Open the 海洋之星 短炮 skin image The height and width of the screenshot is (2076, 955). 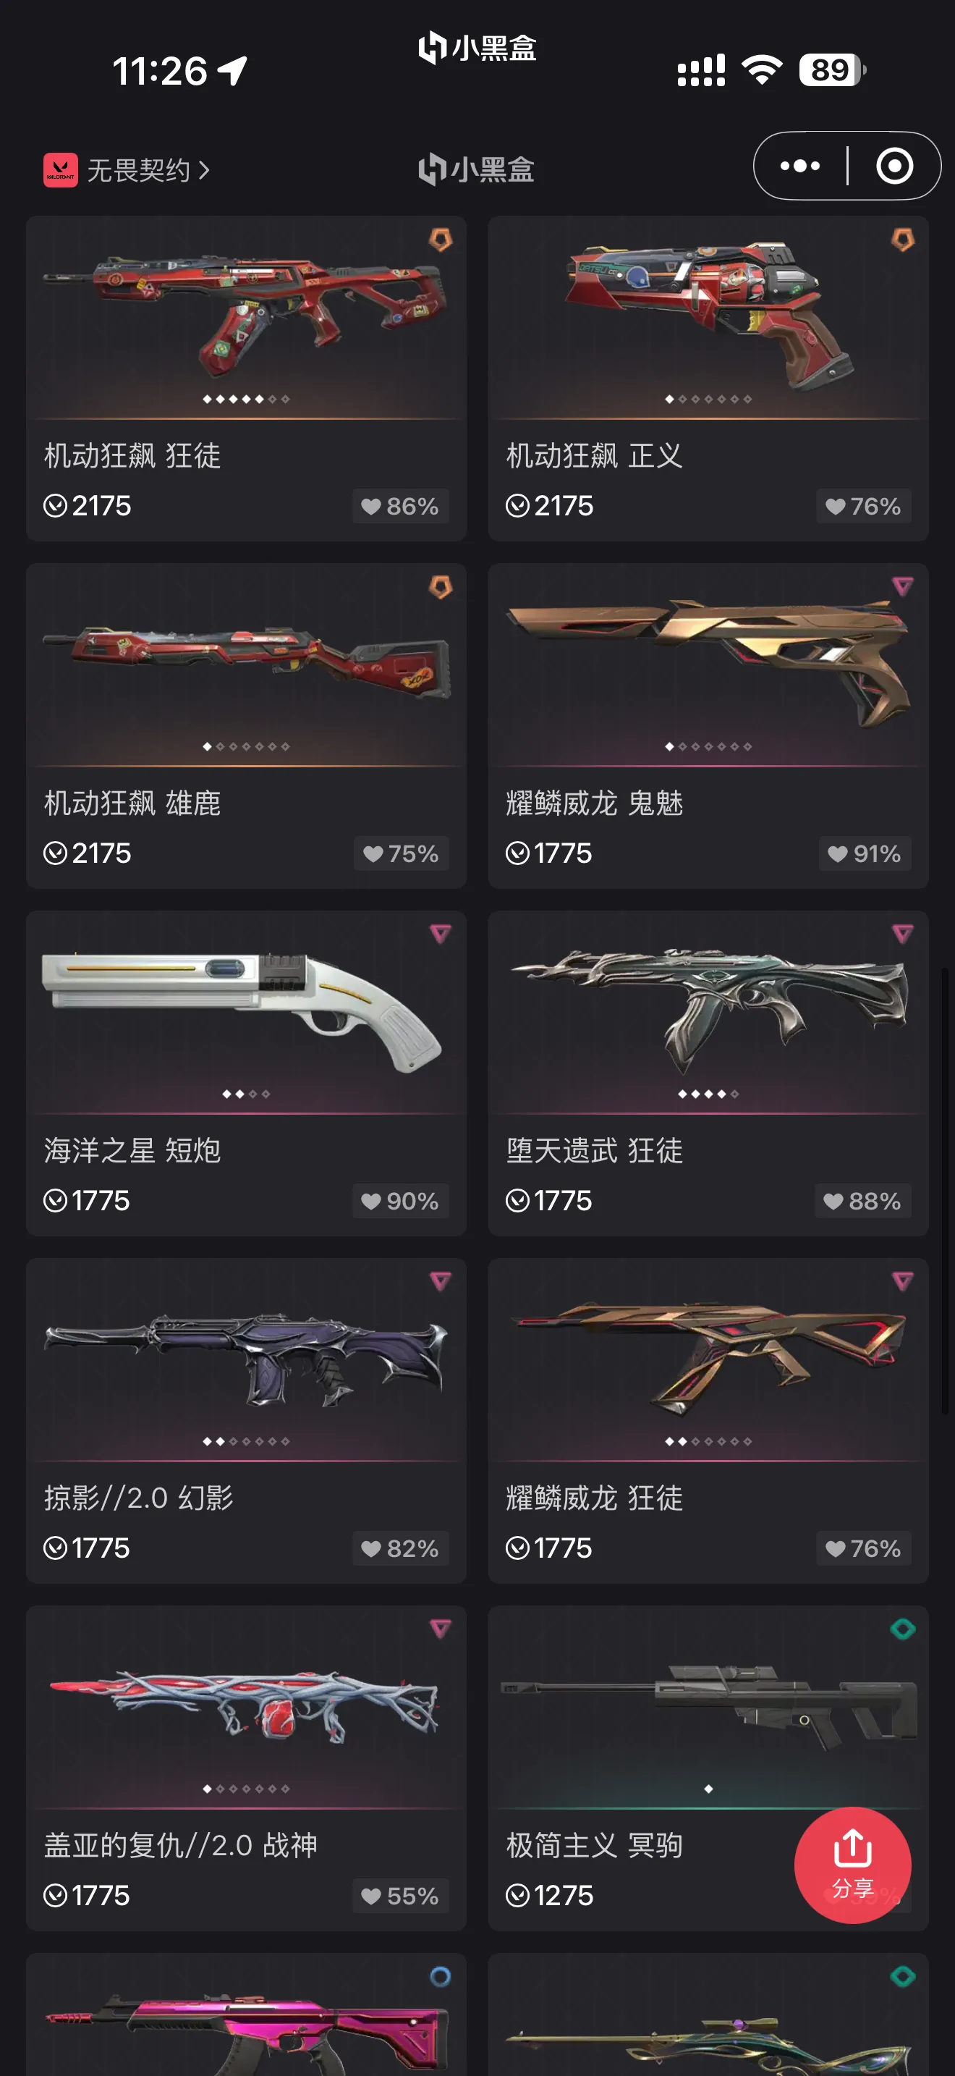(245, 1012)
